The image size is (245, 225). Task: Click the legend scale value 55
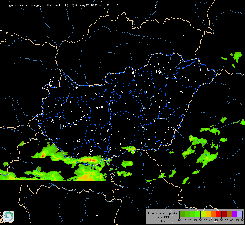tap(227, 221)
